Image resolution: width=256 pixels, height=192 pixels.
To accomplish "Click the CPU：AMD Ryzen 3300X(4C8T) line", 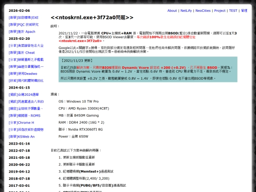I will [x=84, y=109].
